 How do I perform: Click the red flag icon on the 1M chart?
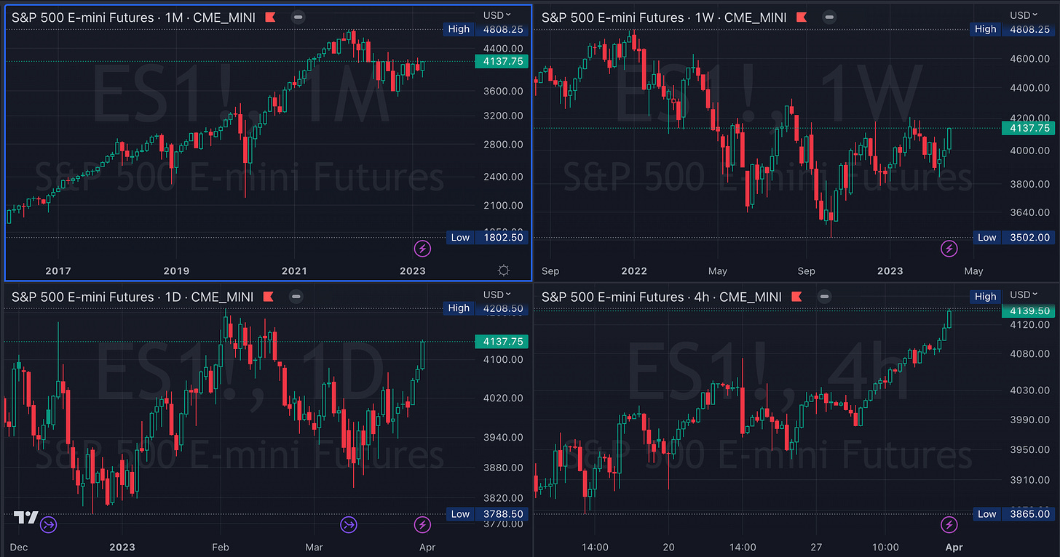270,17
